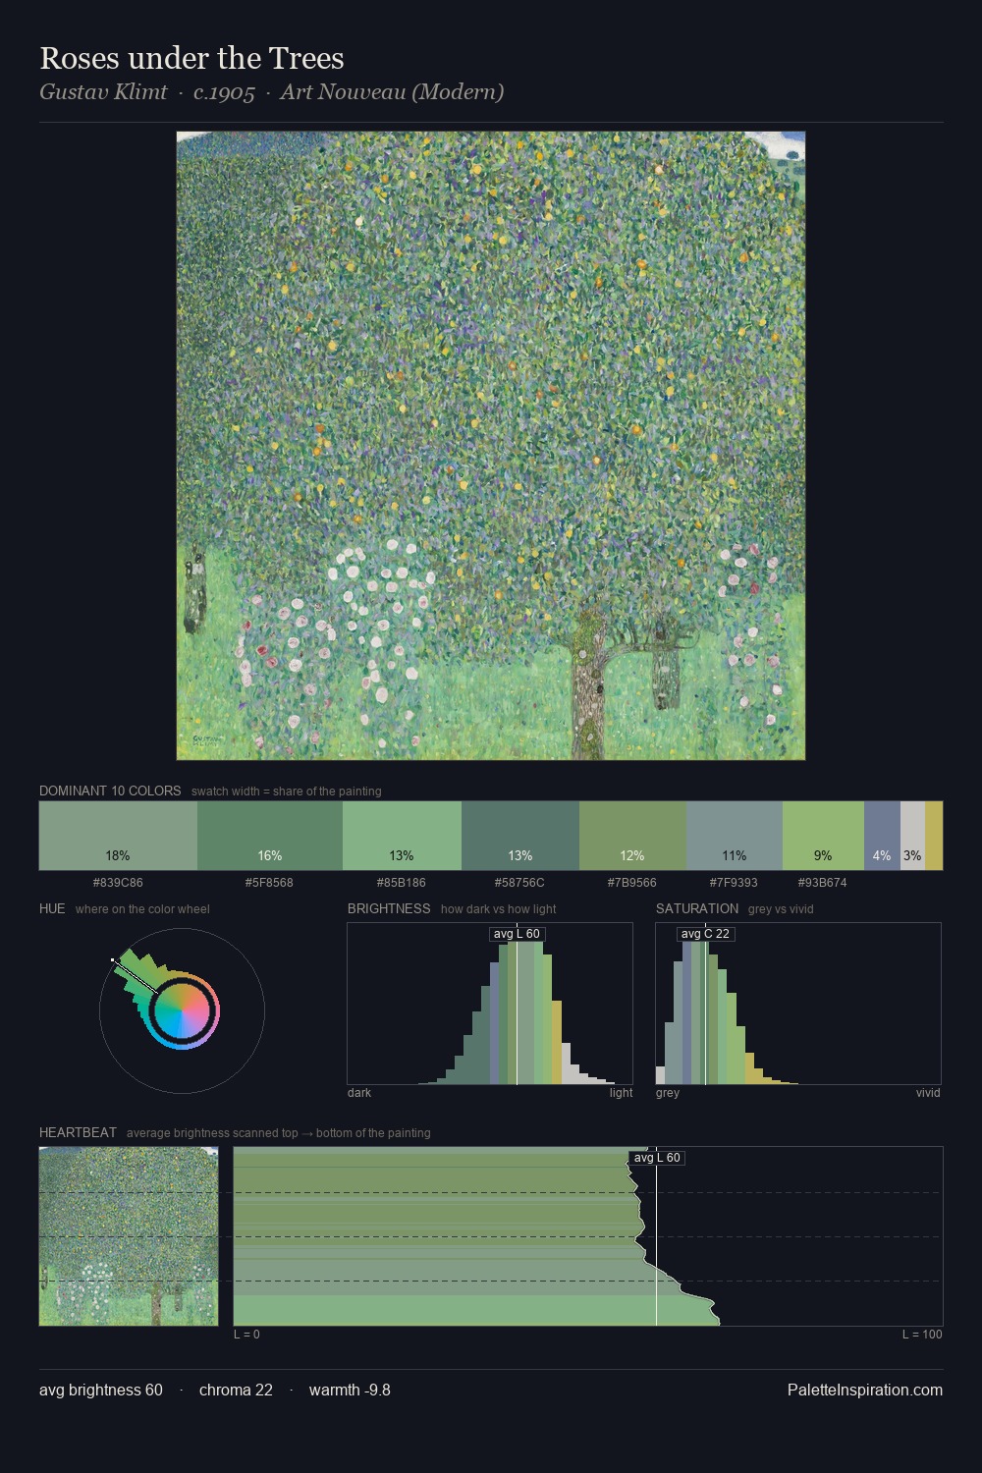The height and width of the screenshot is (1473, 982).
Task: Click the avg brightness 60 footer stat
Action: (101, 1391)
